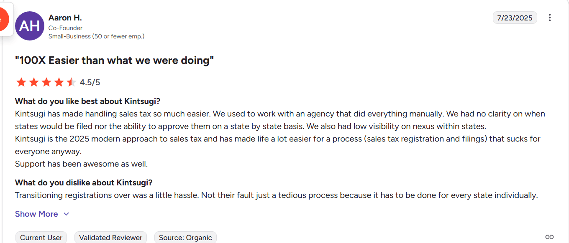Click "What do you like best" heading
569x243 pixels.
tap(88, 101)
